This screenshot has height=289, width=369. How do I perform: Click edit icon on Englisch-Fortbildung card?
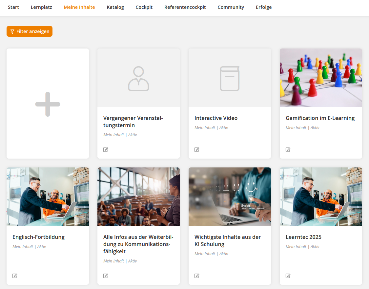[x=15, y=276]
